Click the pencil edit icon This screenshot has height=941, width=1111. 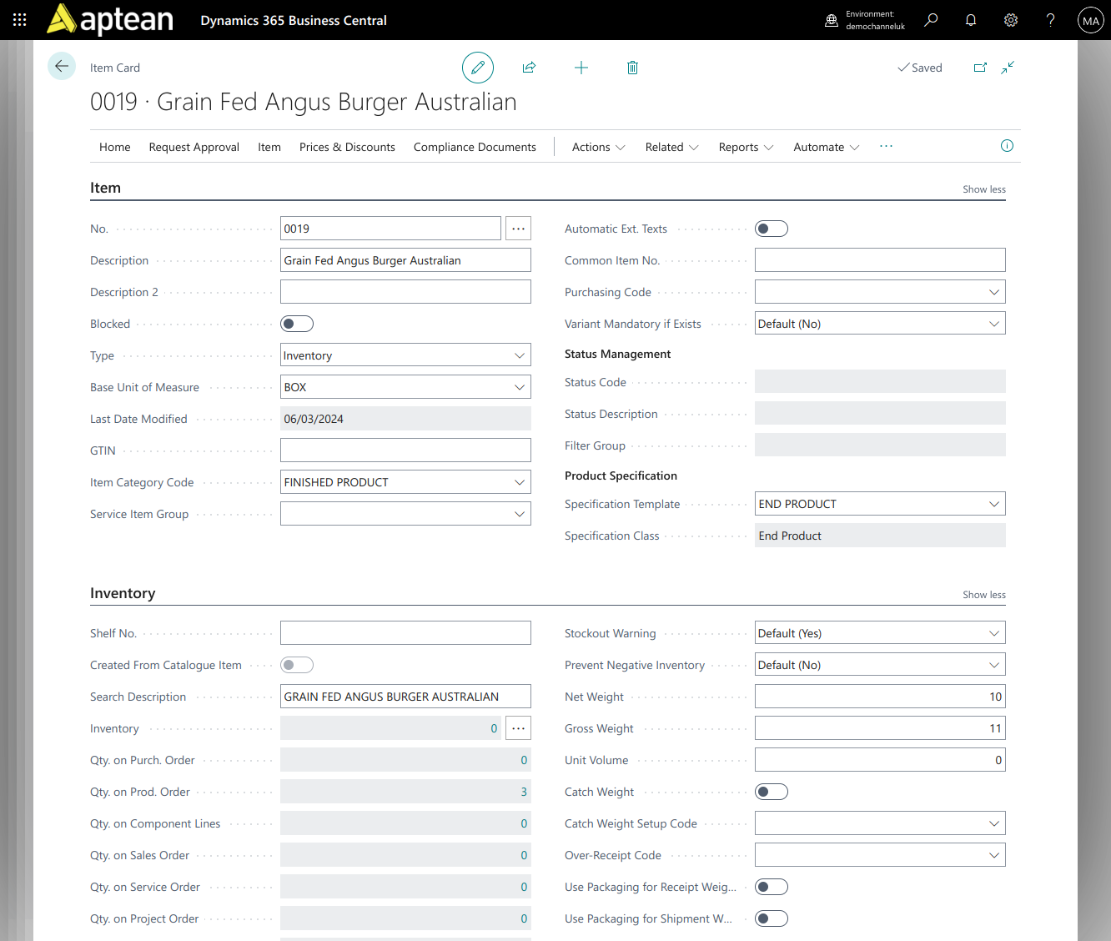click(478, 68)
